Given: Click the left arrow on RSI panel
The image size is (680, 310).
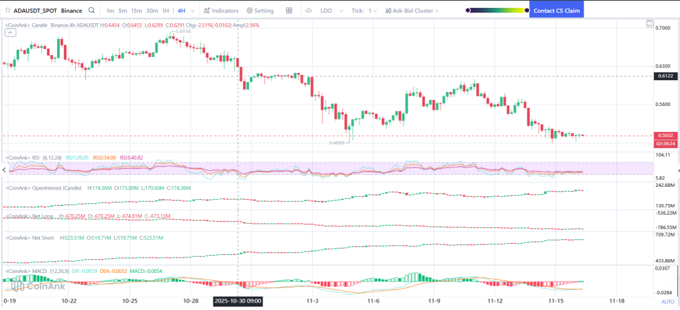Looking at the screenshot, I should pos(3,170).
